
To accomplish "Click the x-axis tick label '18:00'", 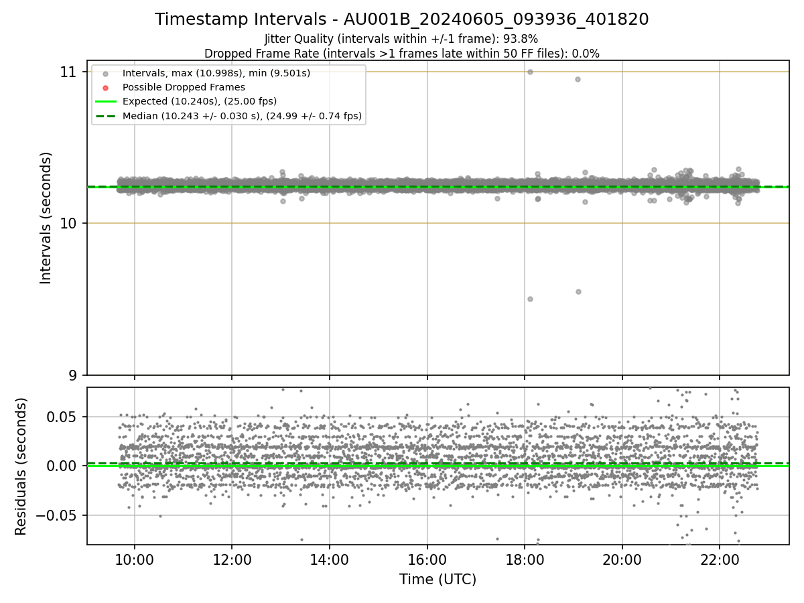I will click(525, 559).
